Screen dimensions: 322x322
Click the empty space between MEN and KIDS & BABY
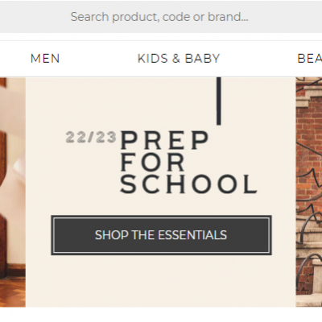(98, 59)
